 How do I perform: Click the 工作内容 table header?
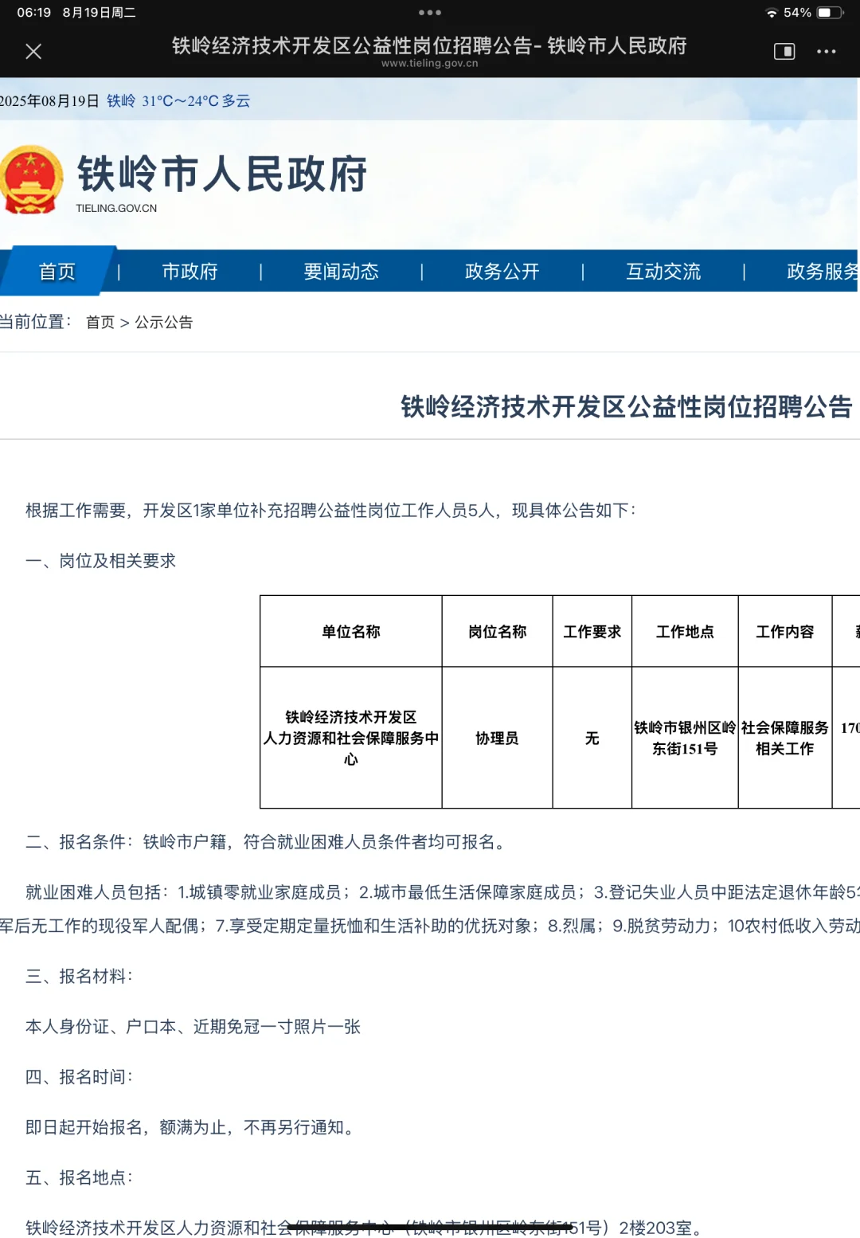[785, 632]
